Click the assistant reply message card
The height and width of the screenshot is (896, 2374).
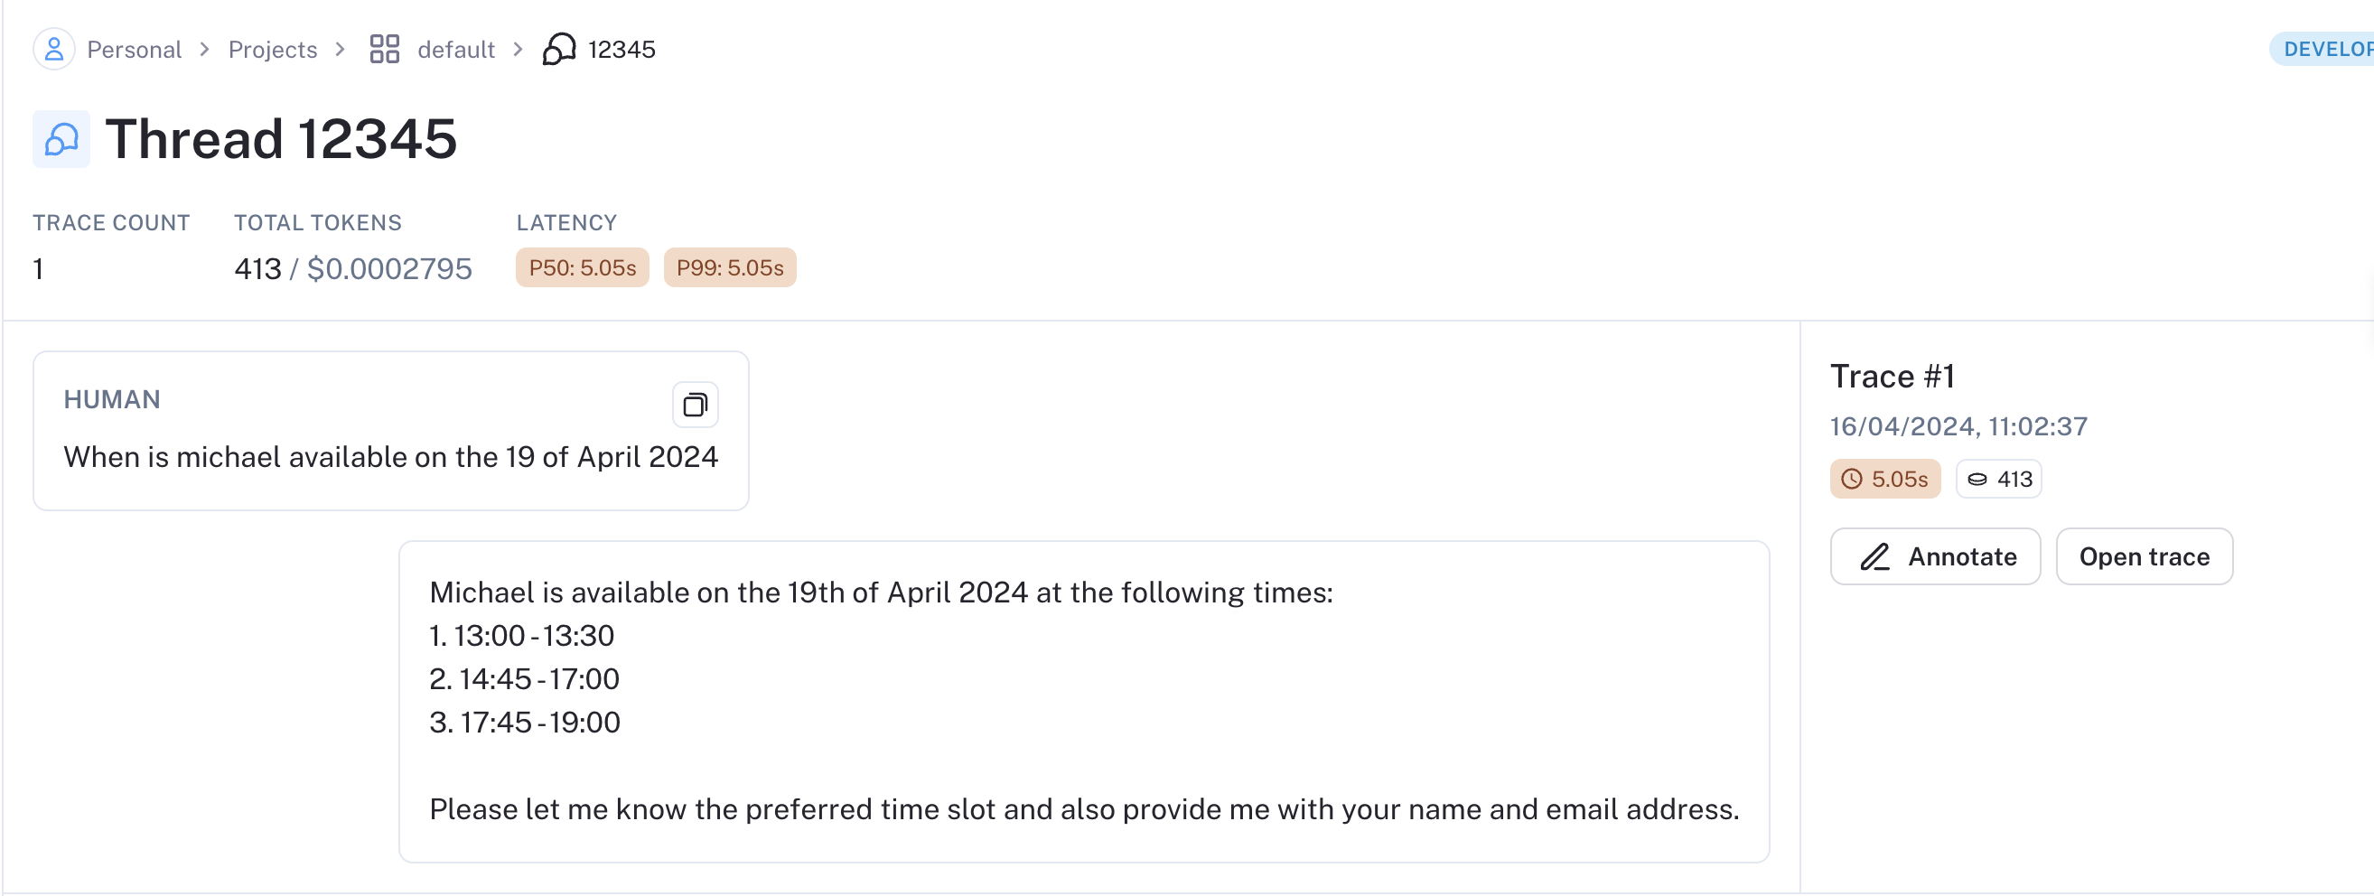point(1084,702)
